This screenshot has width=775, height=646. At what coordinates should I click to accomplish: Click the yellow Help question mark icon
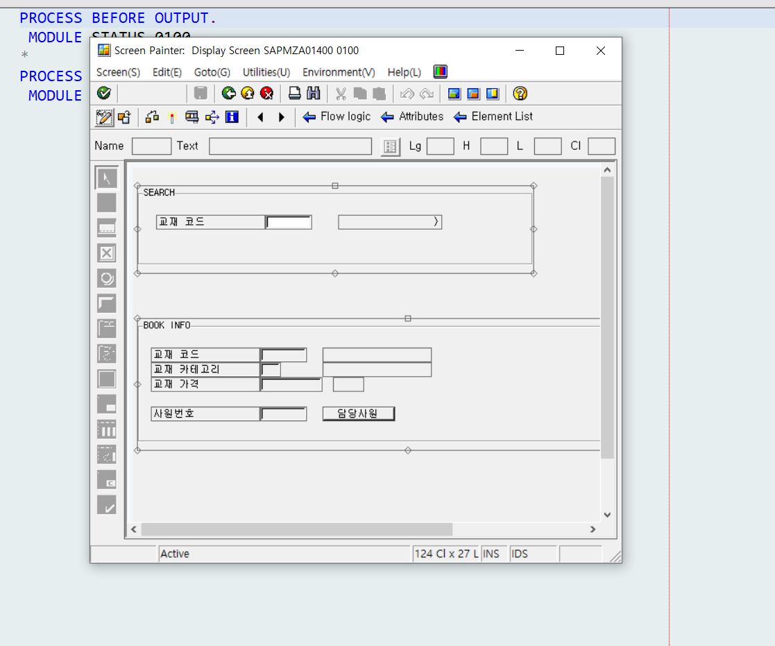point(520,93)
